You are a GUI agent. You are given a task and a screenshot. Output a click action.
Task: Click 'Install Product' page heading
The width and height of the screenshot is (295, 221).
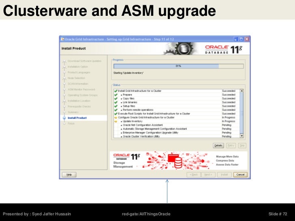point(74,48)
